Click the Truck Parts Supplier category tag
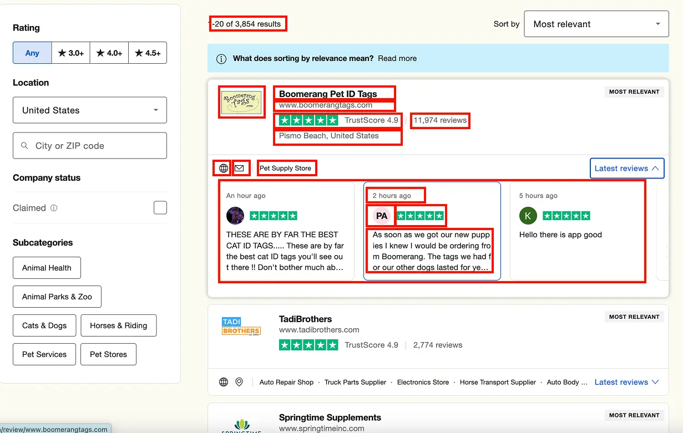 [x=356, y=382]
